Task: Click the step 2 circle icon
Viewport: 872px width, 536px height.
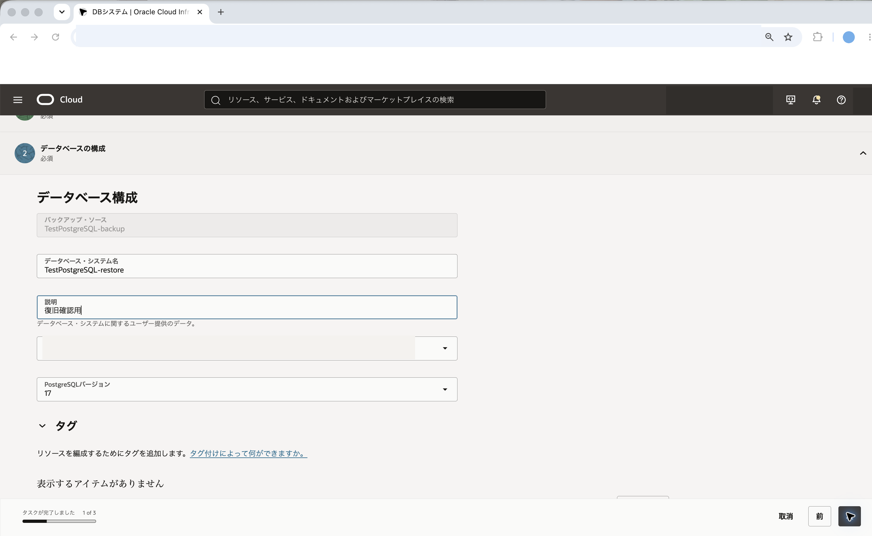Action: [25, 153]
